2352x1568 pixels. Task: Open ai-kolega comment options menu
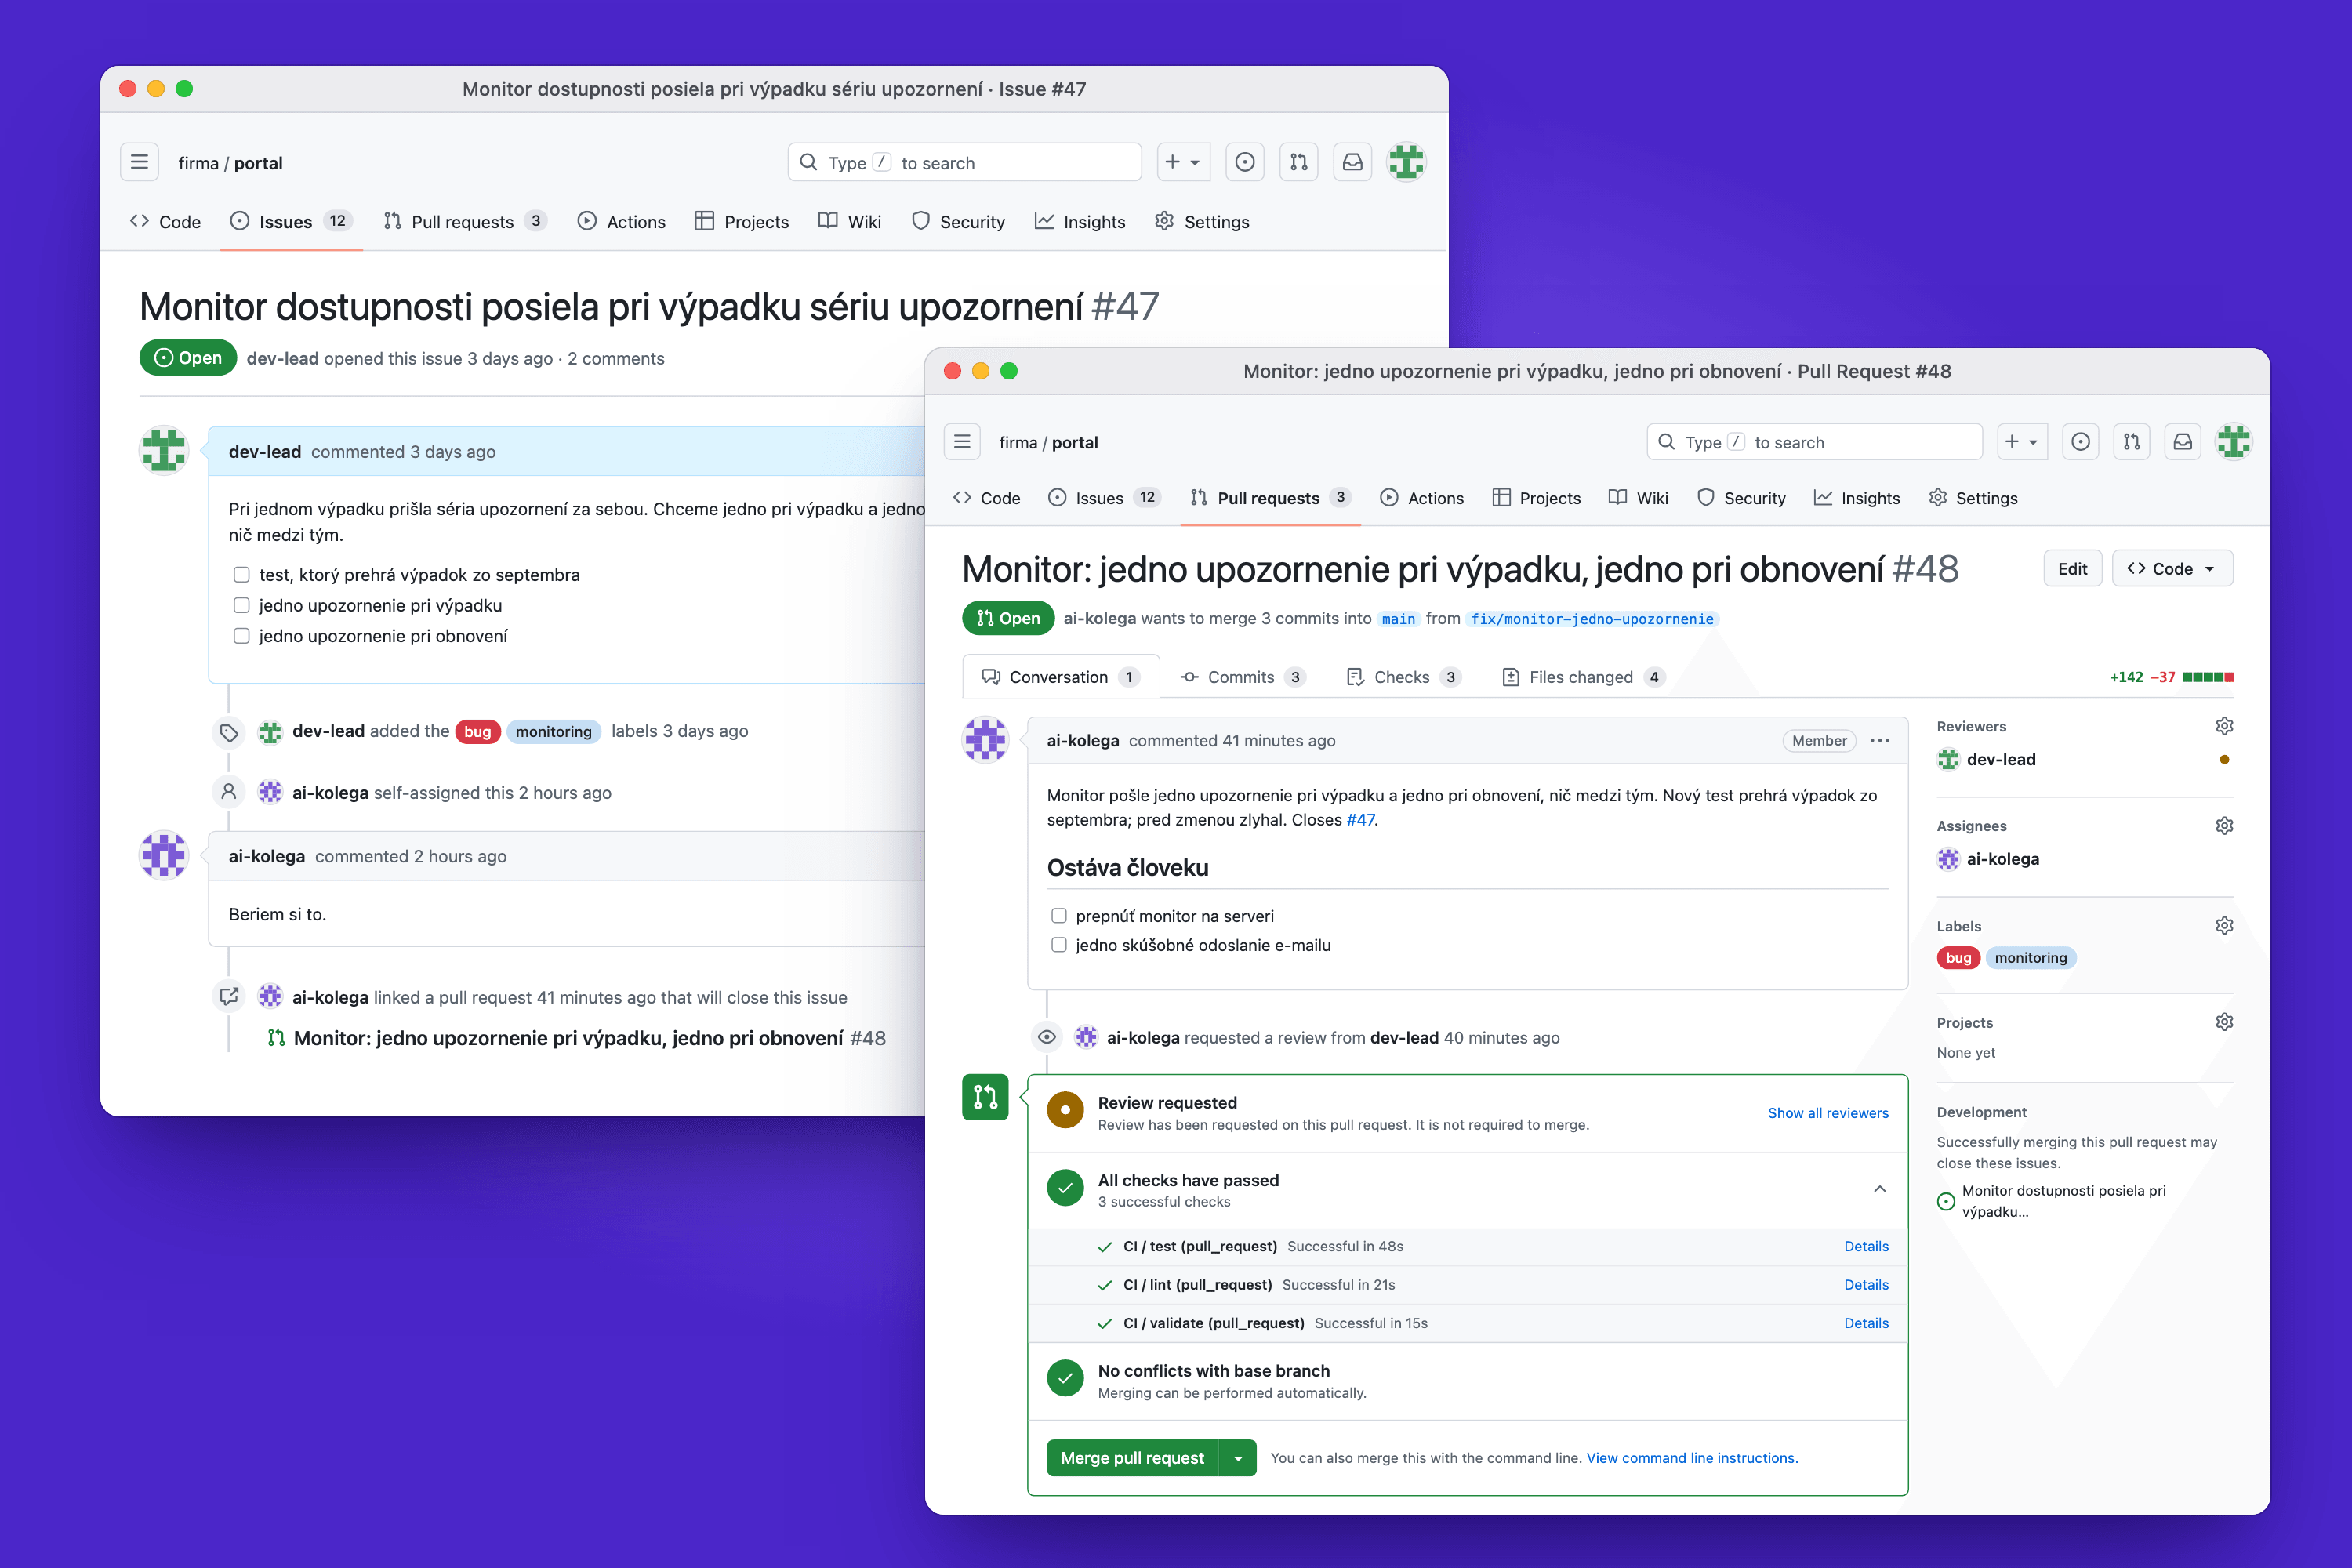pyautogui.click(x=1880, y=741)
